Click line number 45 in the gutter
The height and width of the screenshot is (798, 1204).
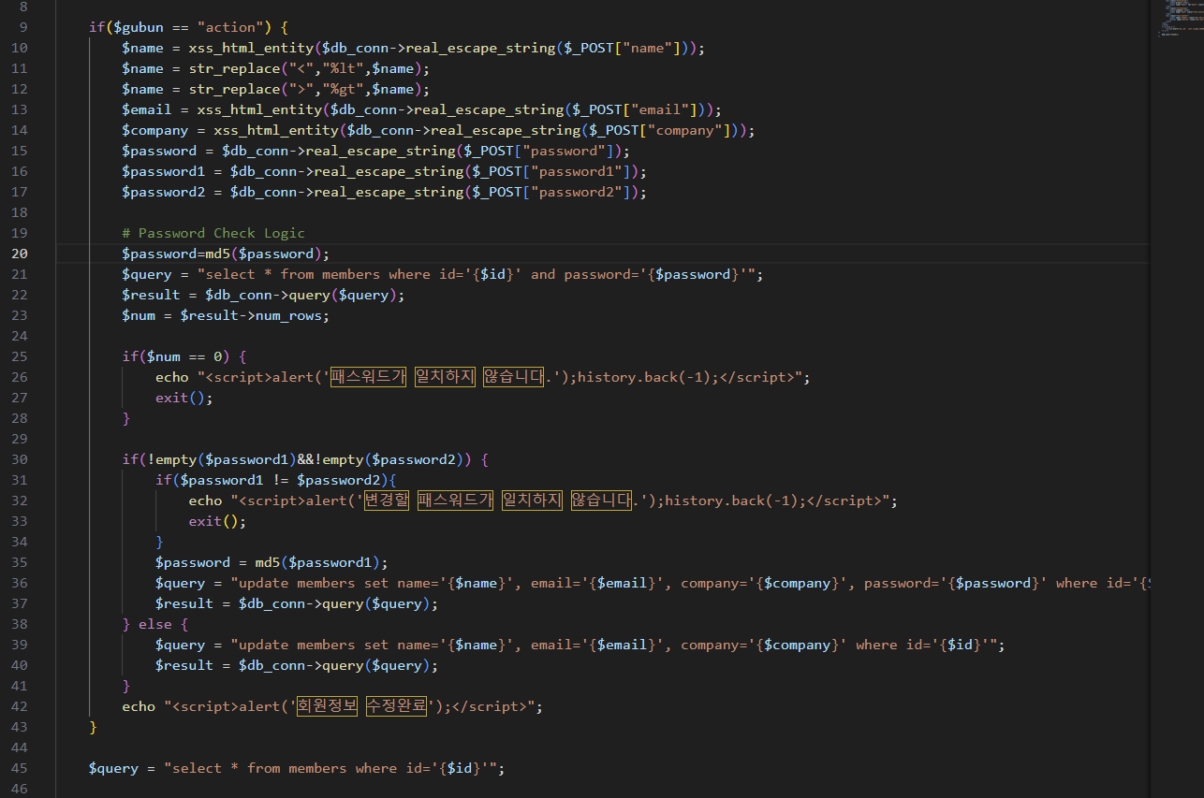(20, 768)
